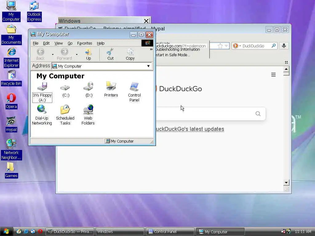Click Mypal scrollbar down arrow

click(286, 183)
